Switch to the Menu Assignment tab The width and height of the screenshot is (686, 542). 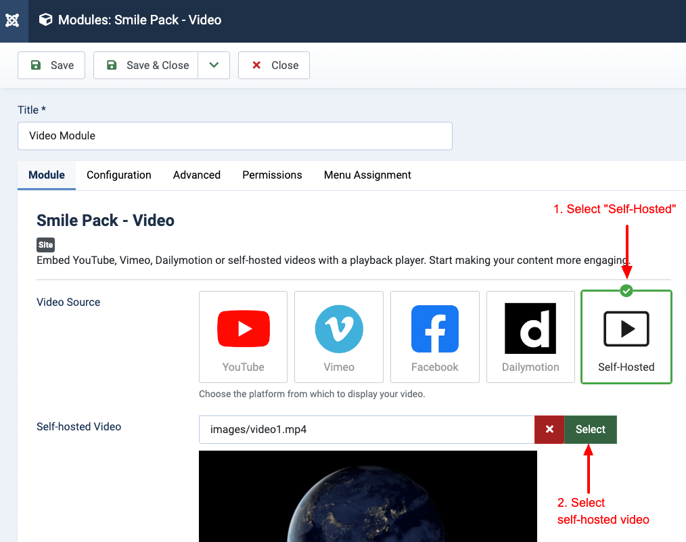[x=367, y=175]
